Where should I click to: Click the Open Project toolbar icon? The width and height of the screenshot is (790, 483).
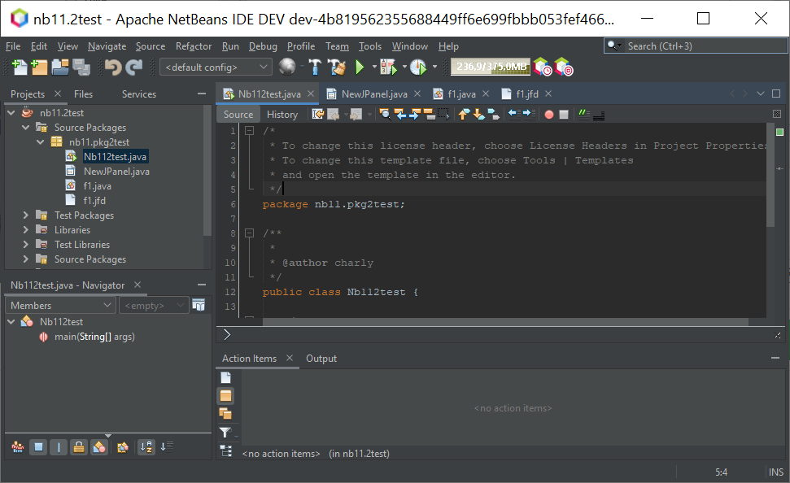tap(60, 67)
